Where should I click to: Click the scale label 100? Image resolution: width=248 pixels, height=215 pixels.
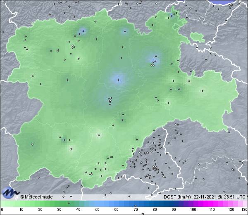(x=193, y=210)
